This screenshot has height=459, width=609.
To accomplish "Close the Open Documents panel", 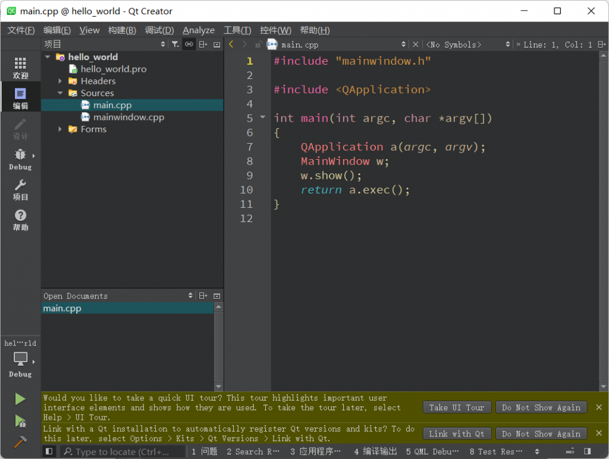I will [x=216, y=296].
